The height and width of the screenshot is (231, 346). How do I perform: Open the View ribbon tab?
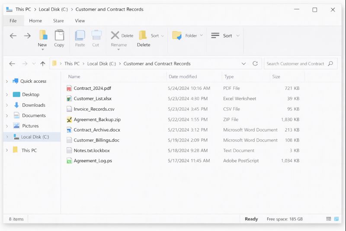(80, 21)
